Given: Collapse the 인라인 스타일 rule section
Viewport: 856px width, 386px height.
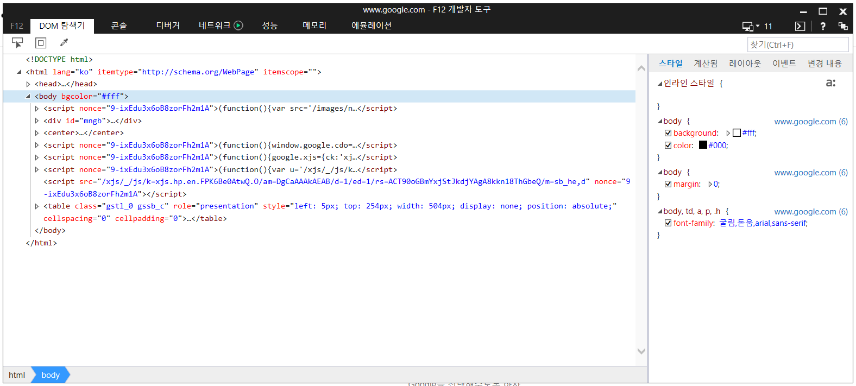Looking at the screenshot, I should pyautogui.click(x=660, y=84).
